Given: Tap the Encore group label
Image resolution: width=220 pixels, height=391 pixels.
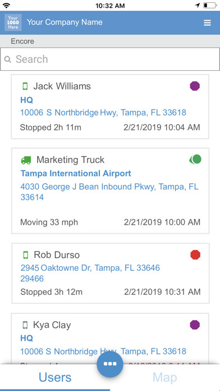Looking at the screenshot, I should [x=22, y=41].
